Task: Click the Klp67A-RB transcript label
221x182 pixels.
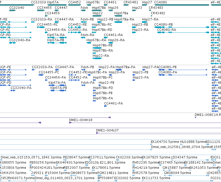Action: coord(56,40)
